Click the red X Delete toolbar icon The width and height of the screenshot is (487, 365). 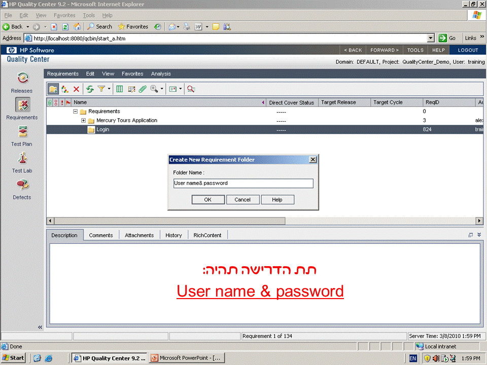76,89
